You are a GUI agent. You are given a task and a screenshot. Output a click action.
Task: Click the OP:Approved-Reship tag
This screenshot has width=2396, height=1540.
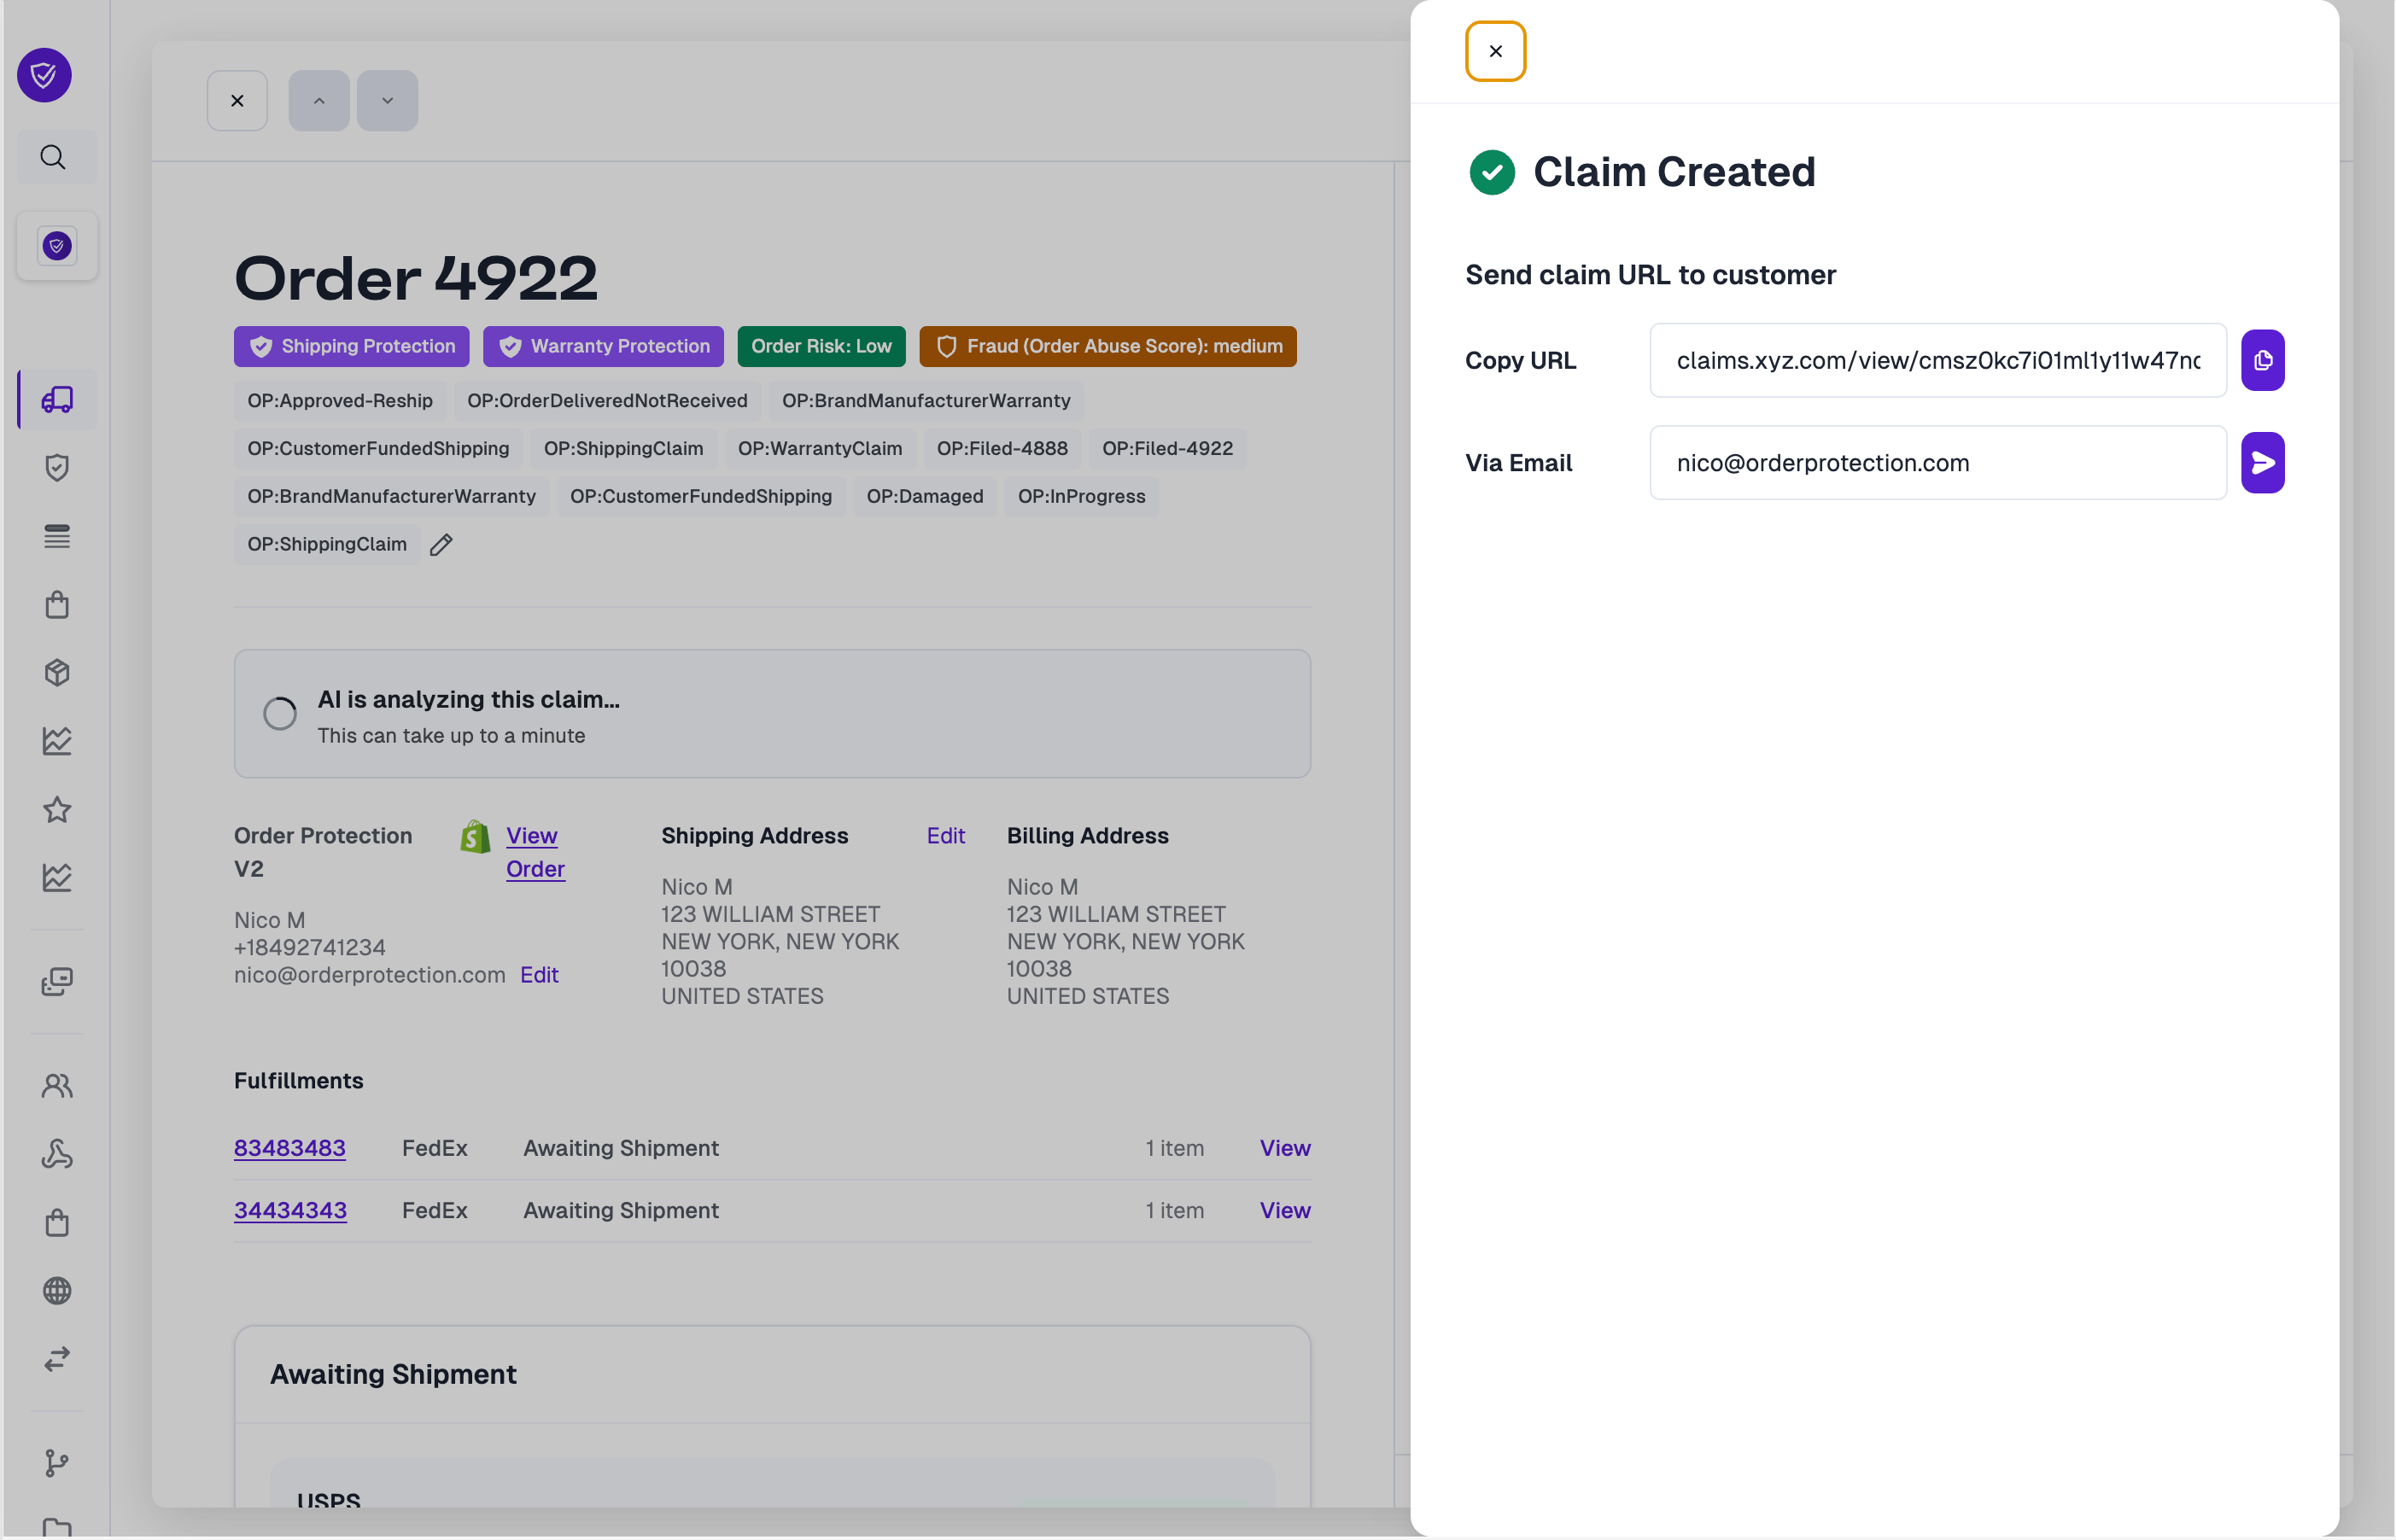340,401
